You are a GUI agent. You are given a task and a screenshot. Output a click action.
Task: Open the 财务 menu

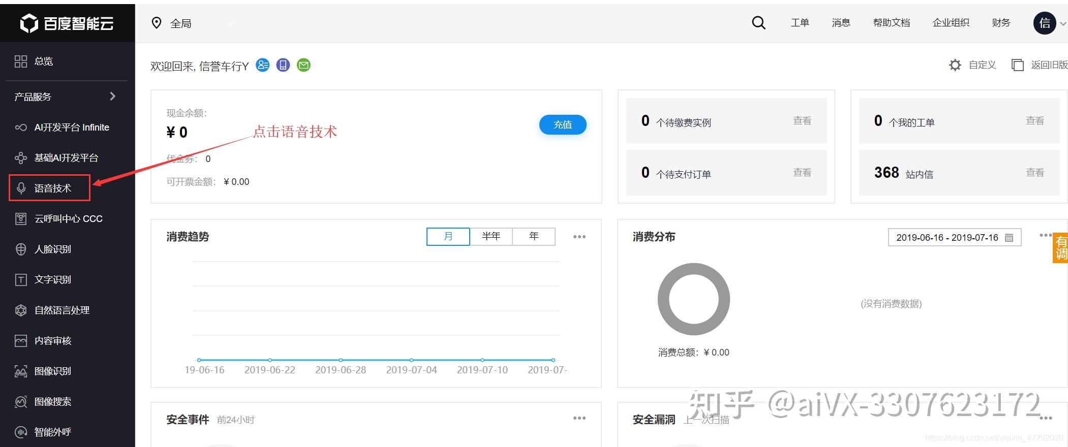[x=1001, y=23]
